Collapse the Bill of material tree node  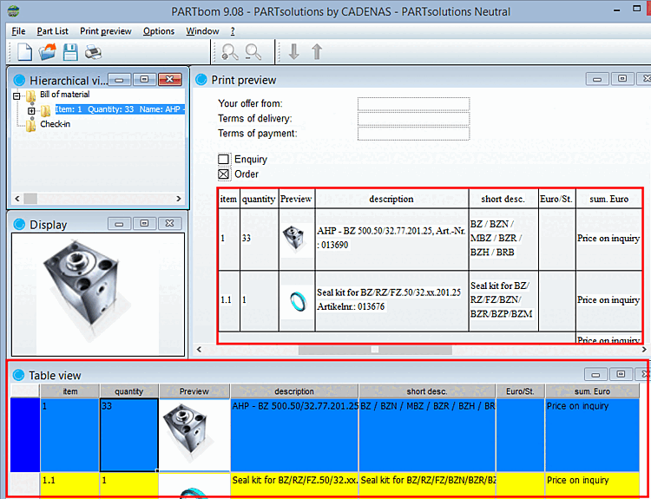click(x=16, y=96)
